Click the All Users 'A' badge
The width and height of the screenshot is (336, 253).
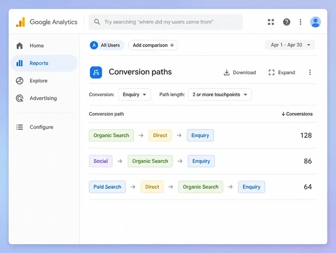pos(94,45)
